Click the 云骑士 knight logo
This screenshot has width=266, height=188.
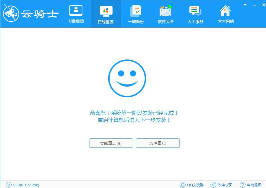(29, 13)
